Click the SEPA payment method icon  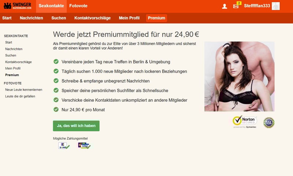tap(64, 145)
